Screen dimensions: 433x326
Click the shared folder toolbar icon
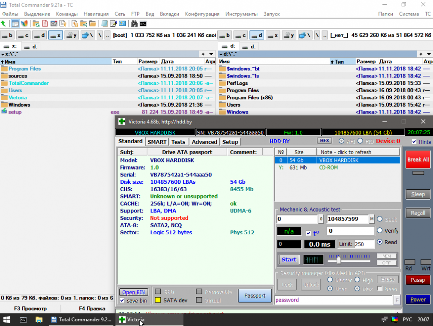coord(84,24)
